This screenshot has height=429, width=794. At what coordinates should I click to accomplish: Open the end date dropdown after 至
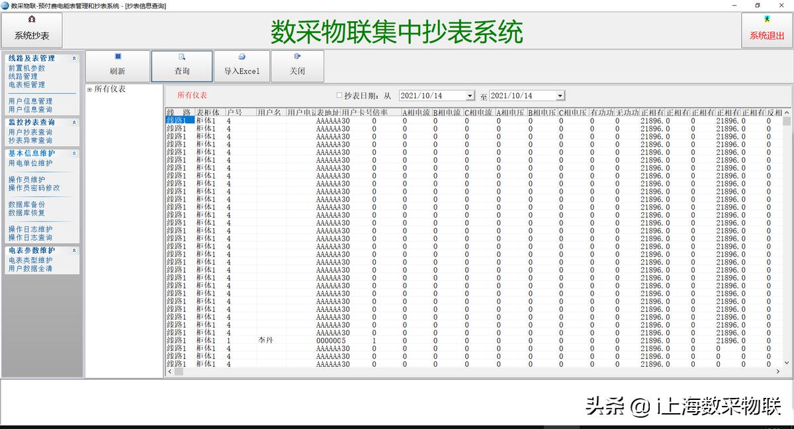pos(560,96)
